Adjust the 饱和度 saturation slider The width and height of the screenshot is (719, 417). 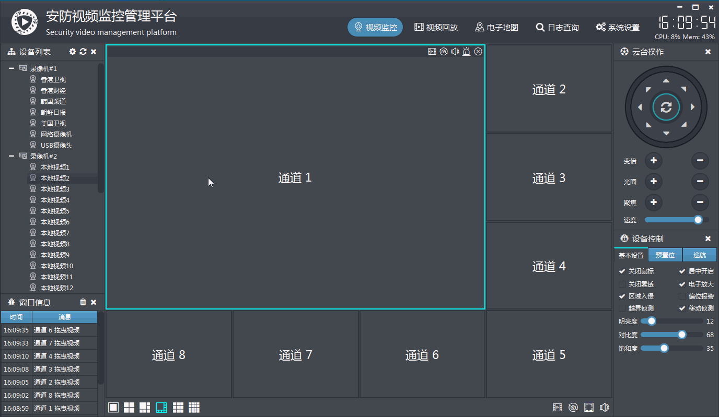[664, 348]
